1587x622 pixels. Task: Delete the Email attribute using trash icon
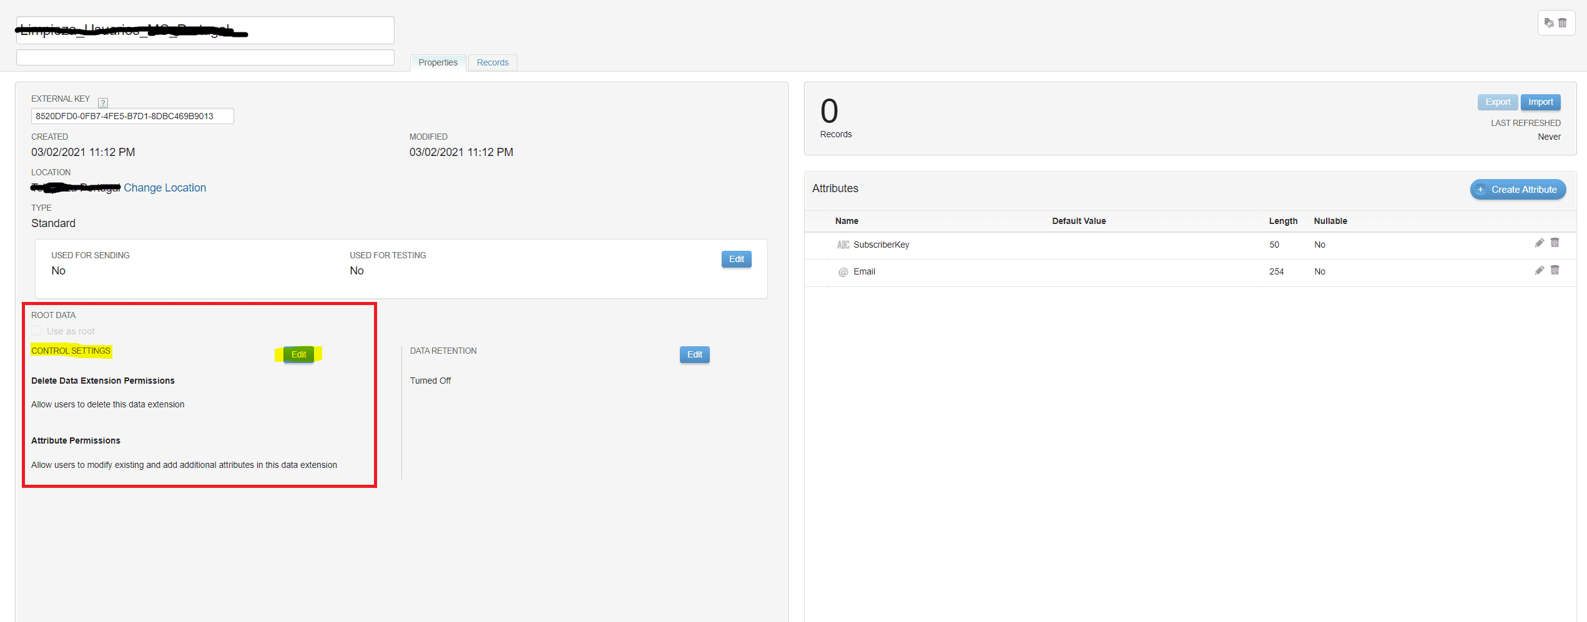1555,270
